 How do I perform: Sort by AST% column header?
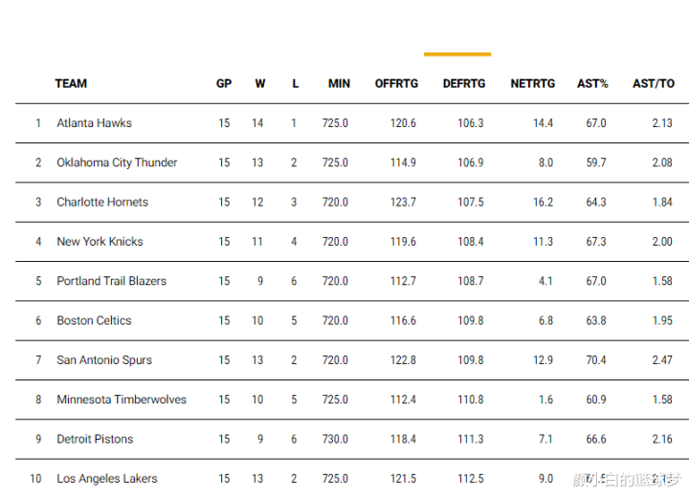(592, 84)
